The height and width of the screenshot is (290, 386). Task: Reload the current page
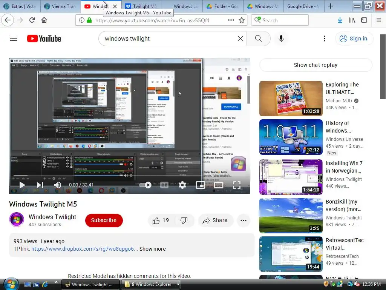pyautogui.click(x=32, y=20)
